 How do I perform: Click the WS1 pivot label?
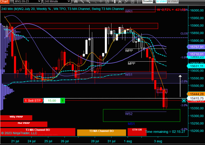[129, 75]
